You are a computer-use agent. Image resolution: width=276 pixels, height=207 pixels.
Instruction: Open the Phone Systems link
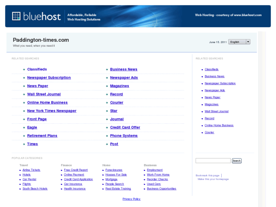point(124,136)
